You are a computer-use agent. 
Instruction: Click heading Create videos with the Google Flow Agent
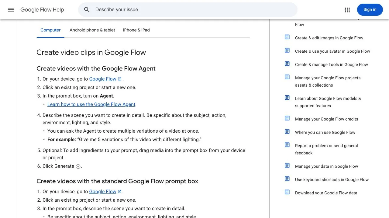point(96,68)
